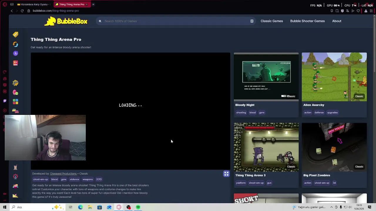Switch to Korsanlara Karşı Oyunu tab

coord(34,4)
